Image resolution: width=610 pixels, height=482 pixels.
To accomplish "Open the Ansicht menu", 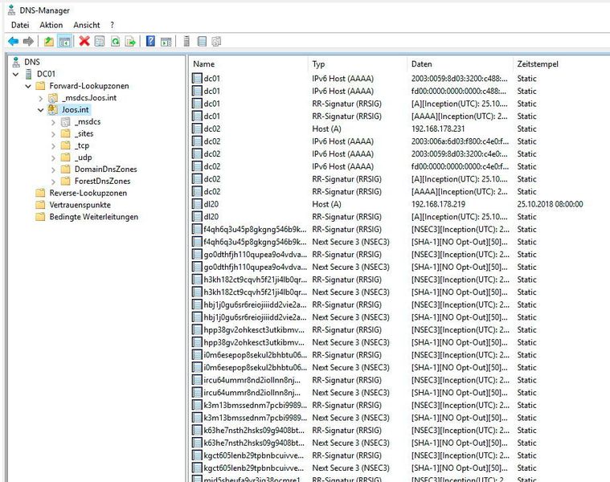I will coord(86,25).
